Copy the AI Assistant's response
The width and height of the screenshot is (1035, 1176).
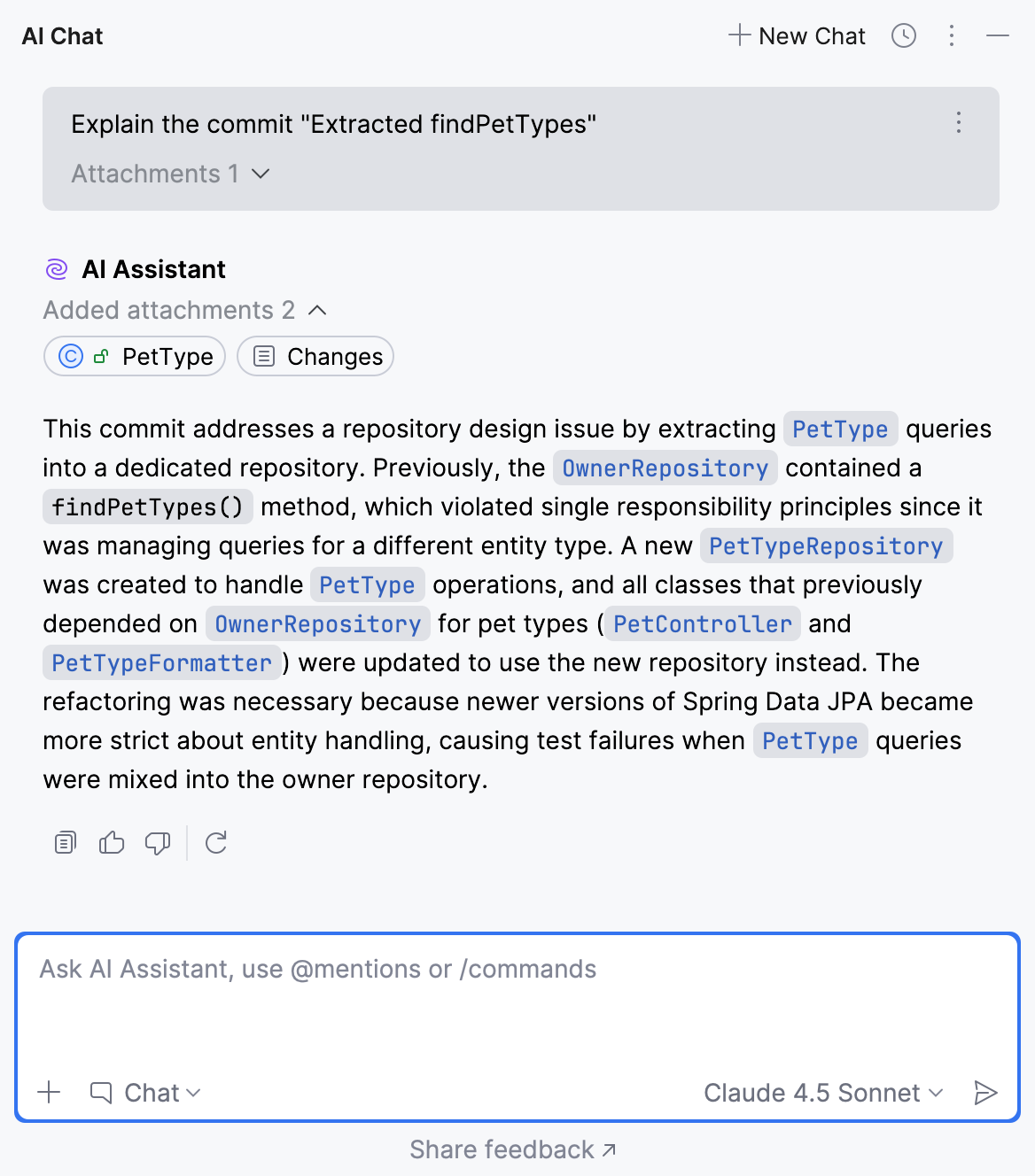(x=64, y=842)
